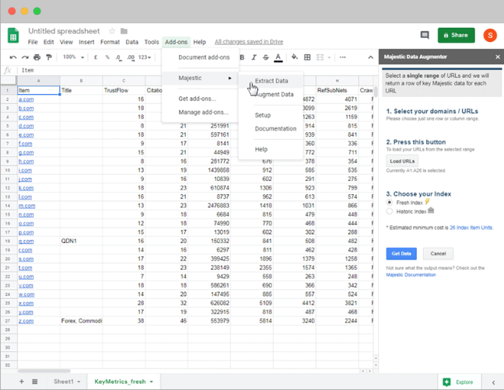
Task: Format as percent icon
Action: tap(107, 57)
